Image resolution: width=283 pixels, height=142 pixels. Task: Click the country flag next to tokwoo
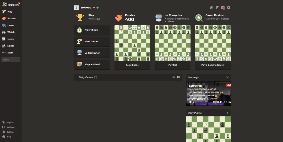point(94,8)
